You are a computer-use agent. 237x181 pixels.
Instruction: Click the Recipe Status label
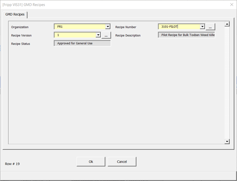pos(20,44)
